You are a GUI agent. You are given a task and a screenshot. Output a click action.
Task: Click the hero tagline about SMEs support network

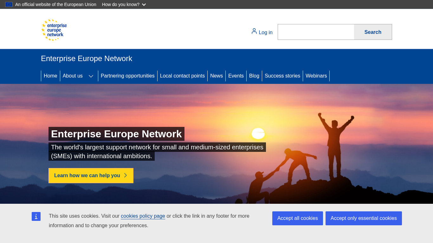(157, 152)
